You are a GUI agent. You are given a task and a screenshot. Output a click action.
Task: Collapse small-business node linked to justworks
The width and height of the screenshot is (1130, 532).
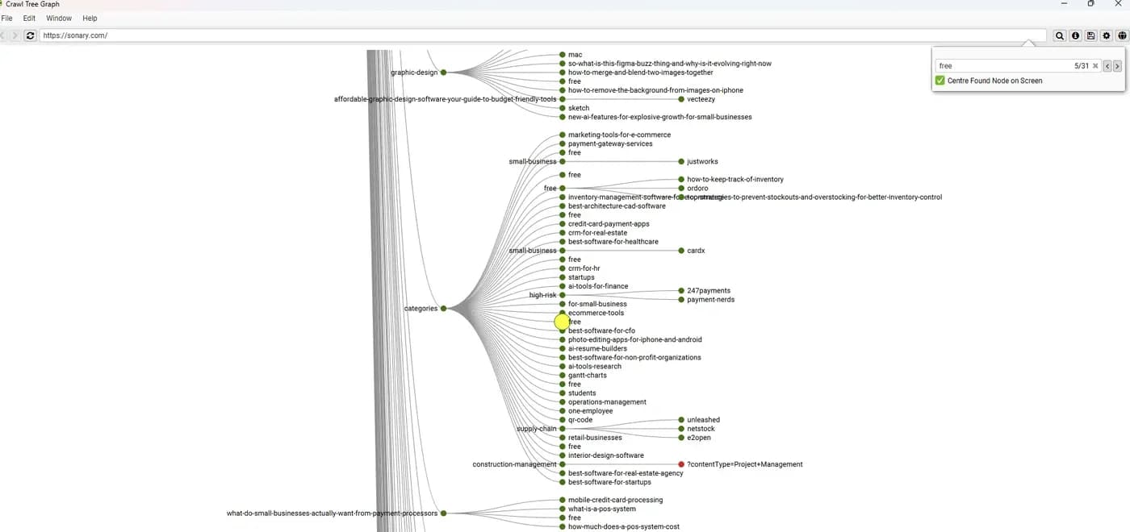tap(562, 161)
